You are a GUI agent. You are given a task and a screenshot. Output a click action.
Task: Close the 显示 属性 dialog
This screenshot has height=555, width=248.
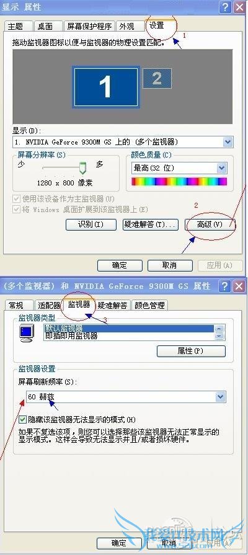[239, 7]
